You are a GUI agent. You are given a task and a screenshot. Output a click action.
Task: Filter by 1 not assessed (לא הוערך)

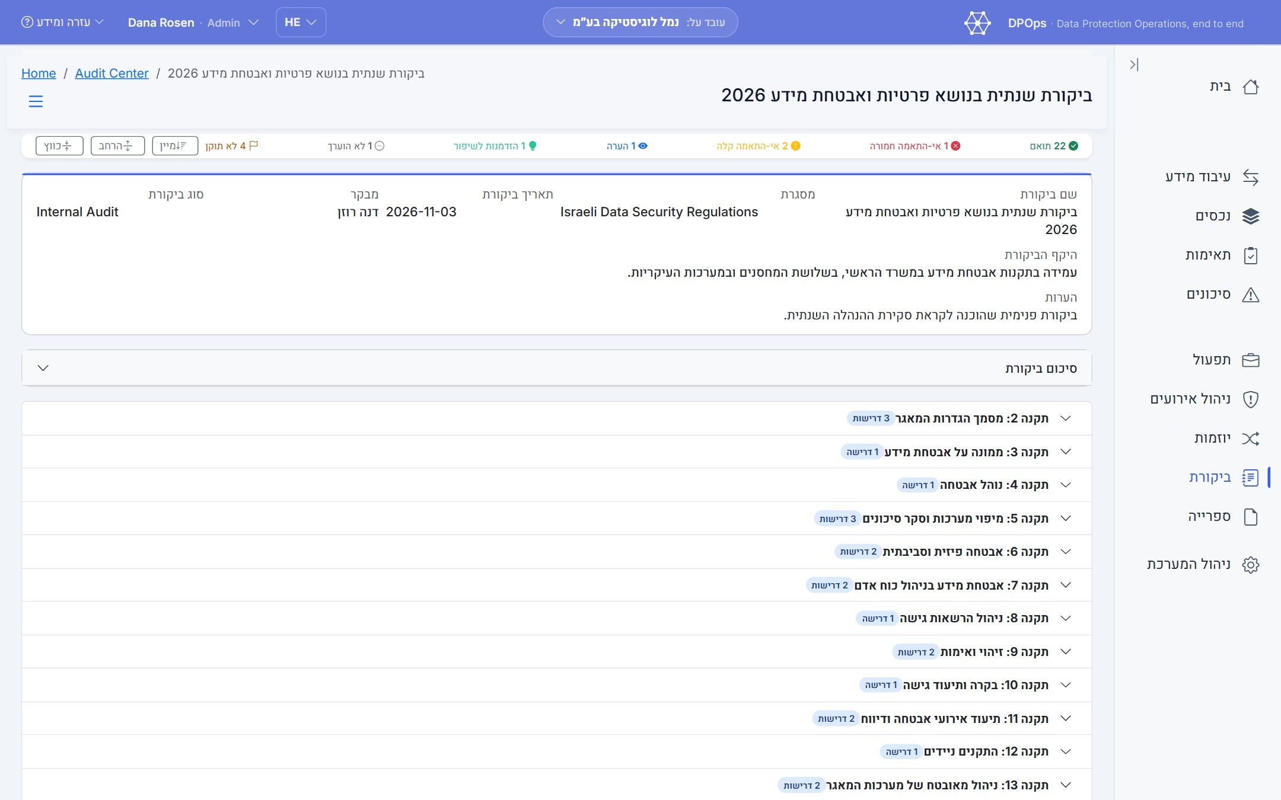point(356,146)
